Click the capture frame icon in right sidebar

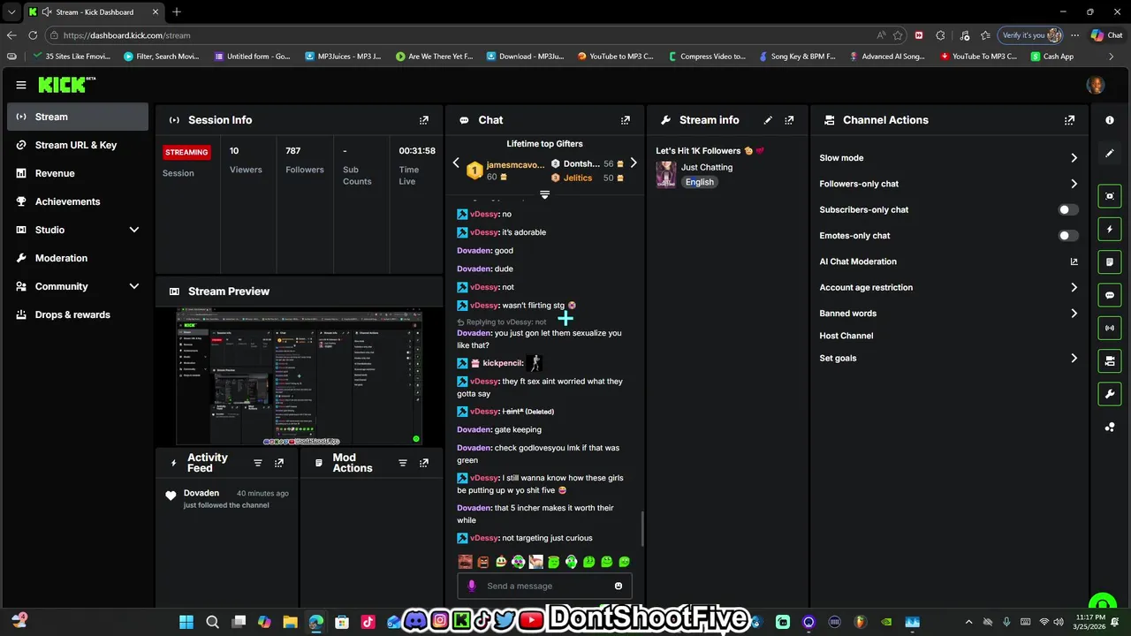click(1110, 196)
